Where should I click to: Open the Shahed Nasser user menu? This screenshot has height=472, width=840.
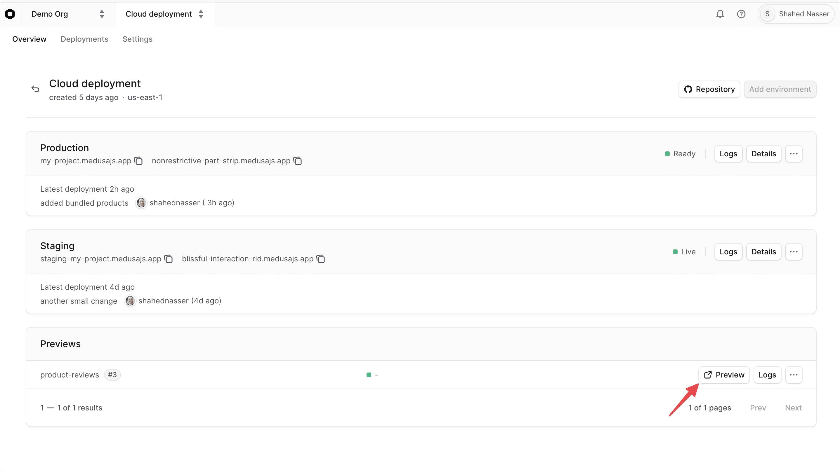point(795,14)
